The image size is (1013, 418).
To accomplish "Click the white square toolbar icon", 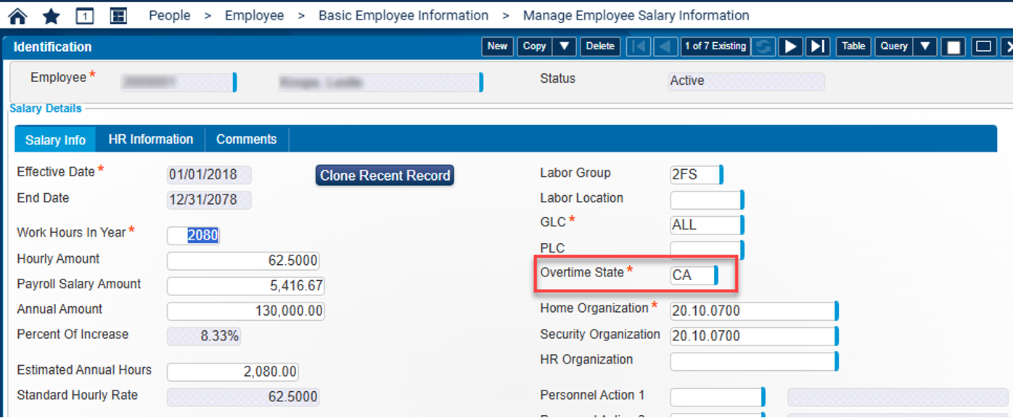I will (953, 46).
